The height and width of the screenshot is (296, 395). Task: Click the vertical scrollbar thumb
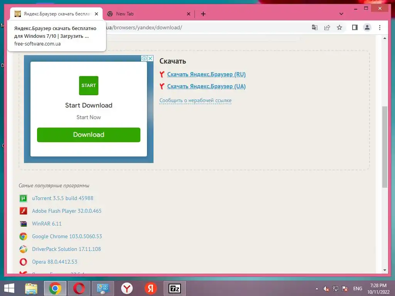point(385,147)
